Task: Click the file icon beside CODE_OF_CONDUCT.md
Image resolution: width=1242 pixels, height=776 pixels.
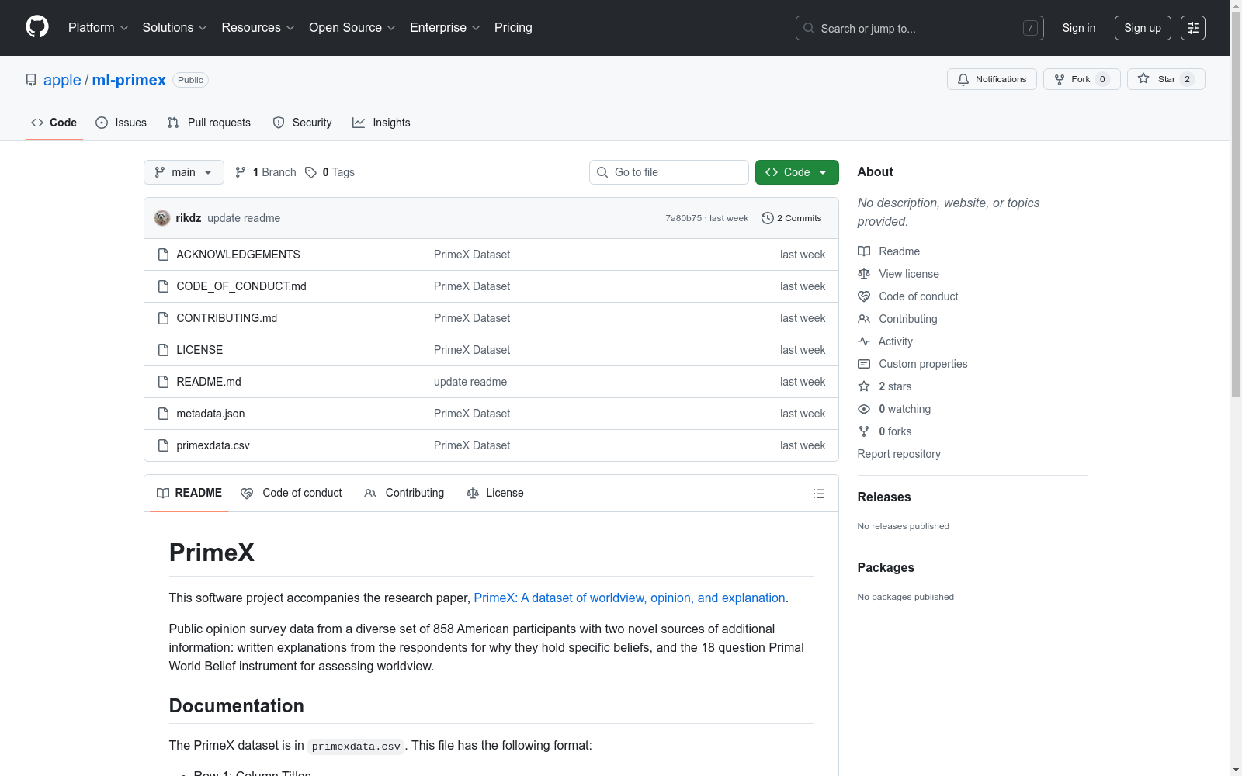Action: [163, 286]
